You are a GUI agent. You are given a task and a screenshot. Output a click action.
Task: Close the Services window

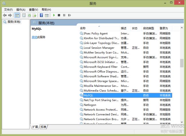pos(179,3)
